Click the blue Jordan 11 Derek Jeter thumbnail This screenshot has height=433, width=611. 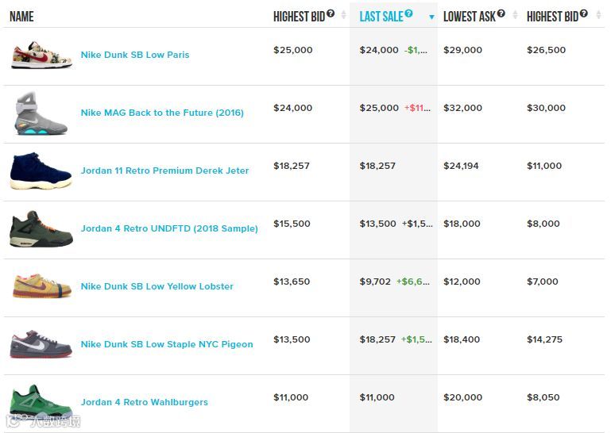tap(41, 171)
